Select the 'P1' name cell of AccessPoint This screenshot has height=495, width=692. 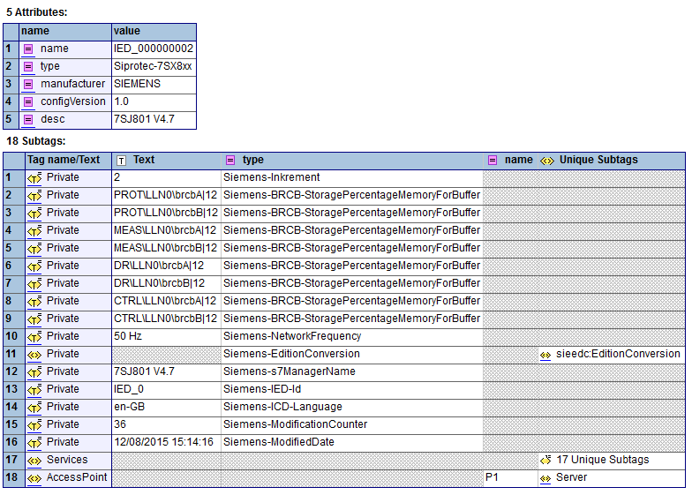[x=510, y=478]
